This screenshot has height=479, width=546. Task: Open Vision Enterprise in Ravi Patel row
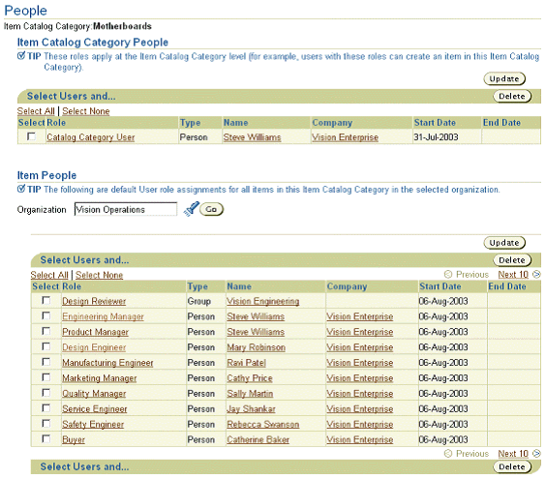360,363
